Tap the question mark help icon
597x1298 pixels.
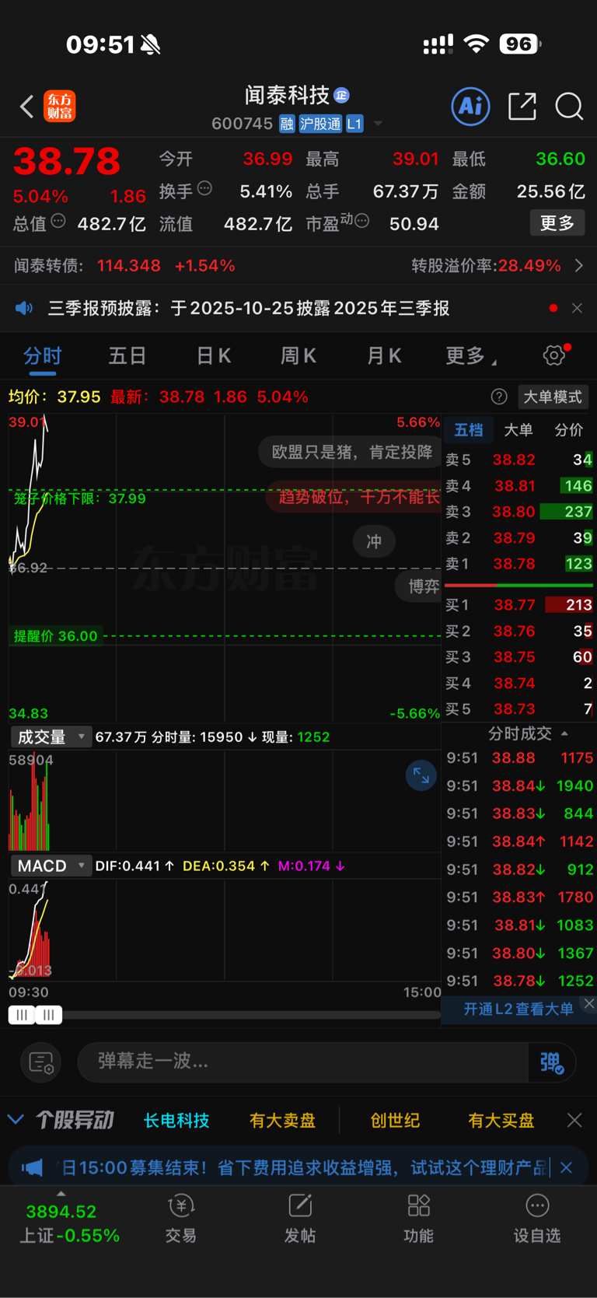499,397
